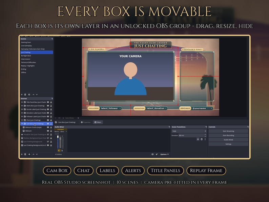The width and height of the screenshot is (269, 202).
Task: Open Filters for Cam Box source
Action: 98,122
